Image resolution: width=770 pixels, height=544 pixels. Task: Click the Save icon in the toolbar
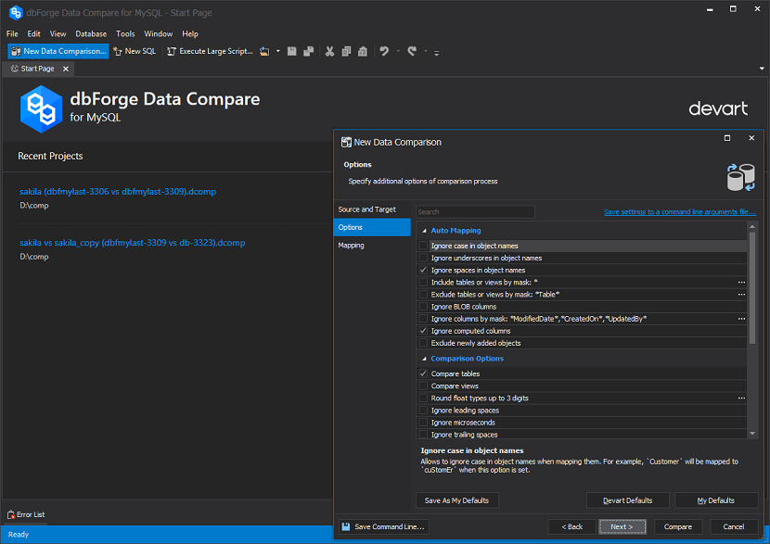[x=291, y=51]
